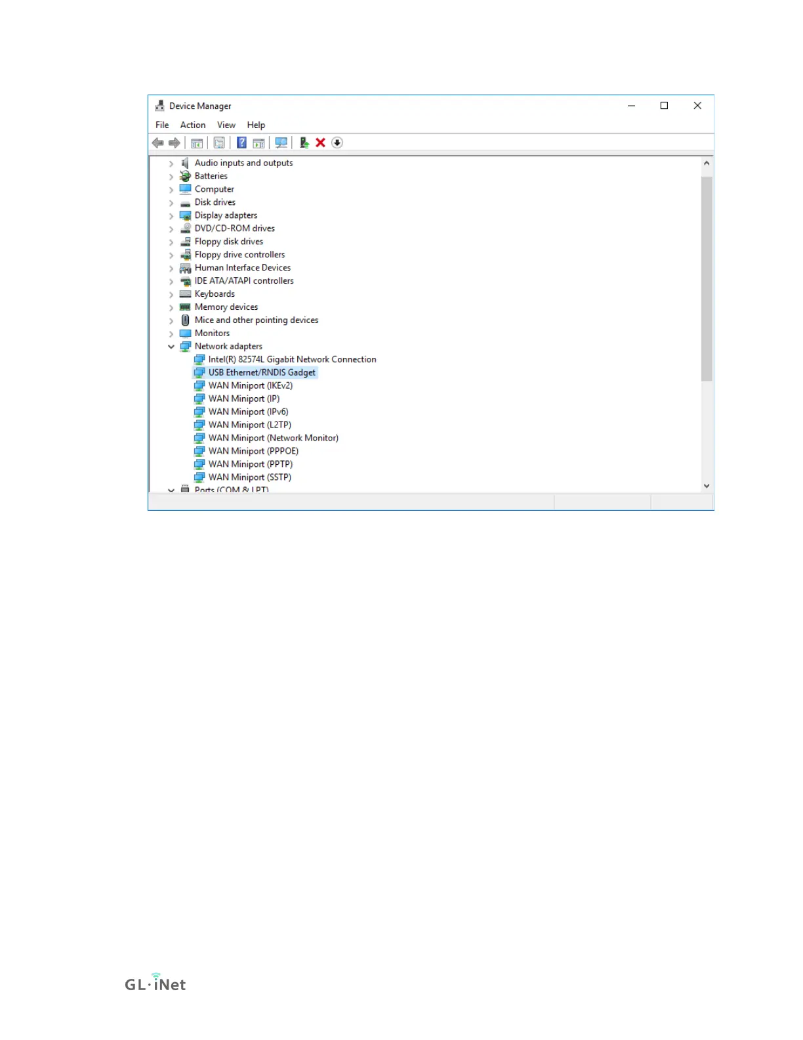This screenshot has width=803, height=1040.
Task: Select the IDE ATA/ATAPI controllers label
Action: tap(244, 281)
